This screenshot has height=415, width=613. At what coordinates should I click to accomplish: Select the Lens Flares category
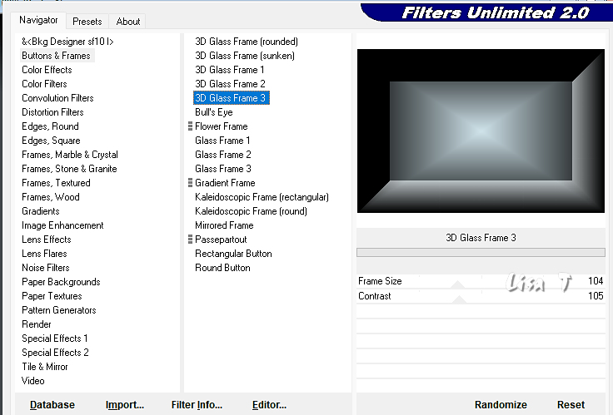coord(45,254)
